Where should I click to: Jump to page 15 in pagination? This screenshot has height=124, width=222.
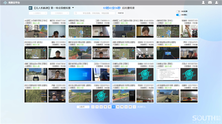pyautogui.click(x=117, y=107)
